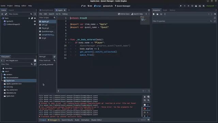This screenshot has width=218, height=123.
Task: Toggle visibility of the Sprite2D node
Action: point(35,21)
